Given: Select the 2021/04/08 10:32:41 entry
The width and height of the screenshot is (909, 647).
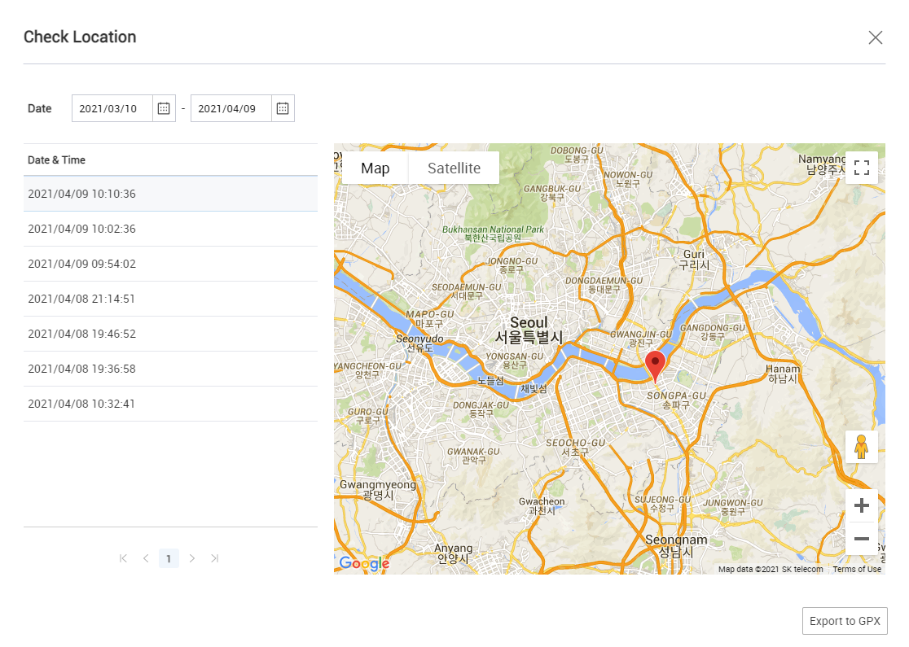Looking at the screenshot, I should pyautogui.click(x=170, y=404).
